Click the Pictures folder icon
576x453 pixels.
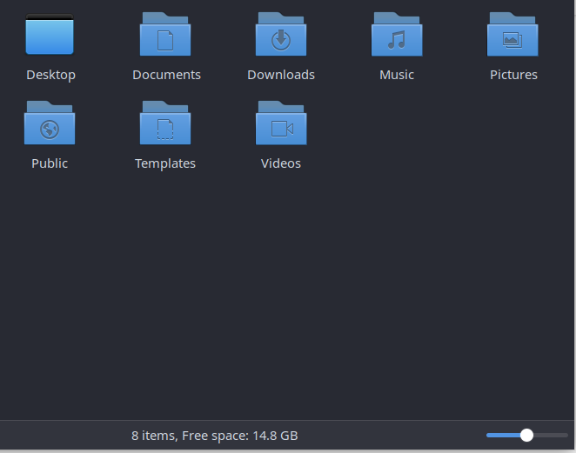click(x=512, y=36)
